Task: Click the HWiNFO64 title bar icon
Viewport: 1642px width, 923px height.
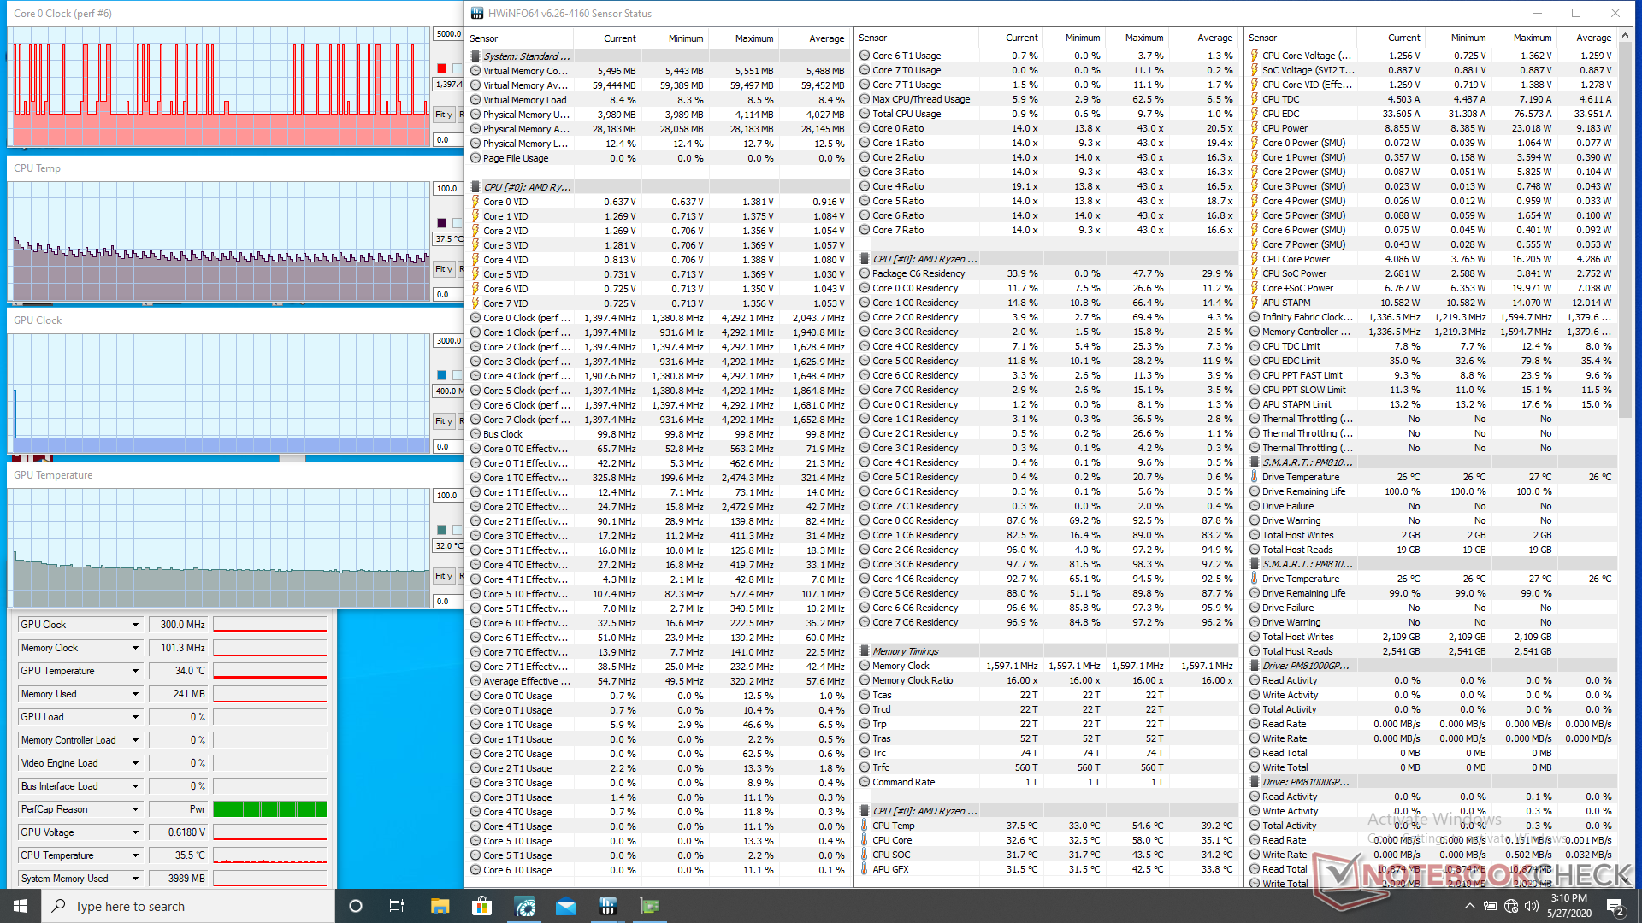Action: tap(477, 13)
